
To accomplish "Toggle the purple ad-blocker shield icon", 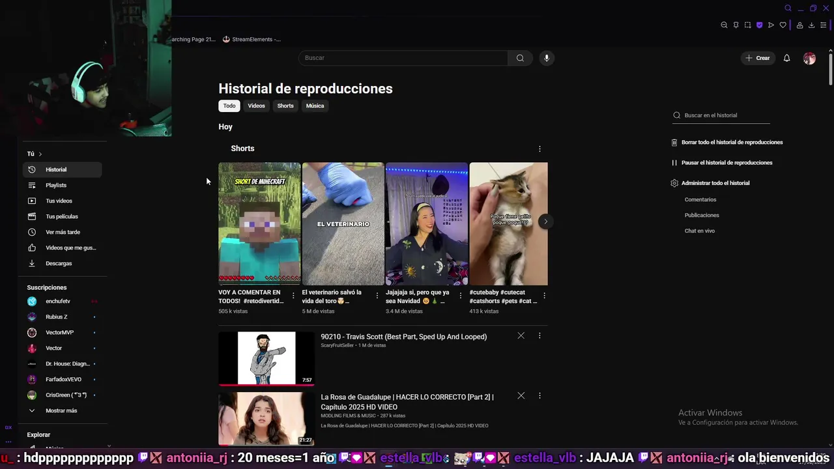I will pyautogui.click(x=759, y=25).
